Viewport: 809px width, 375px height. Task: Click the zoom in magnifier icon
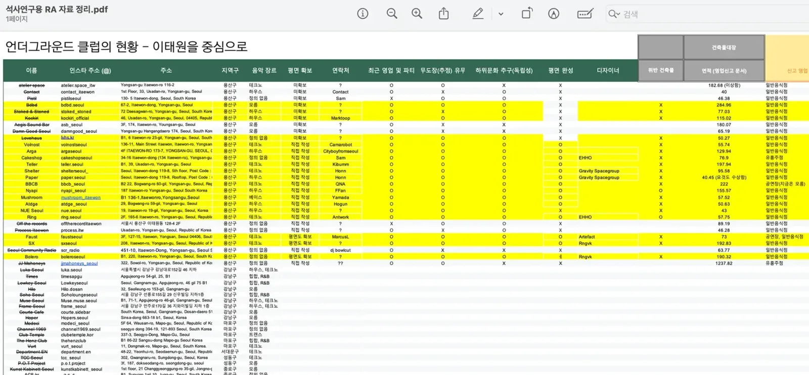(x=417, y=14)
